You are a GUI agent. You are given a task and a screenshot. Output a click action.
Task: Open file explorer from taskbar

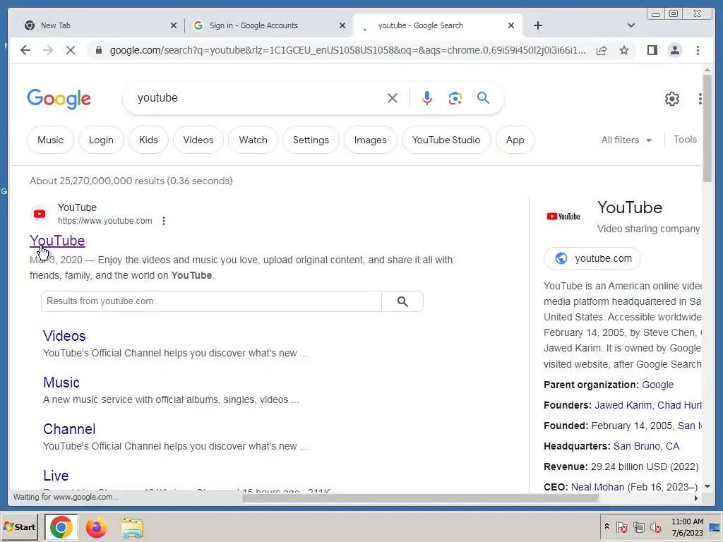point(132,528)
